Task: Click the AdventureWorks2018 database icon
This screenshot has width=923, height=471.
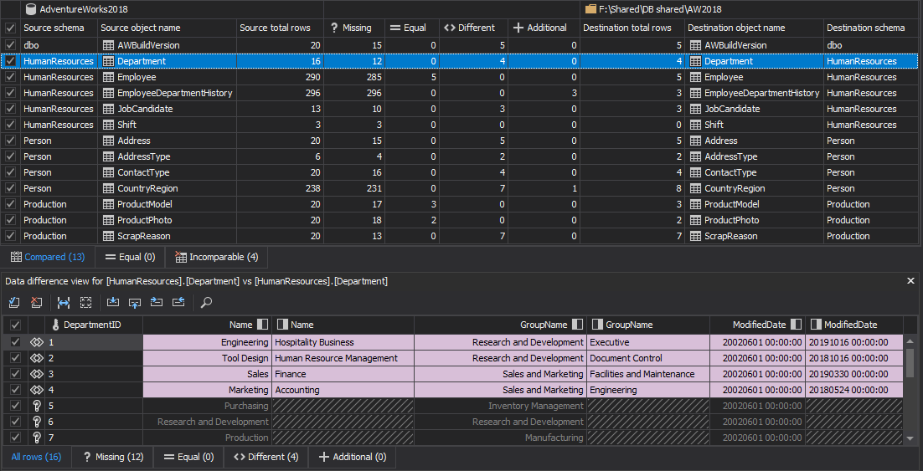Action: point(31,9)
